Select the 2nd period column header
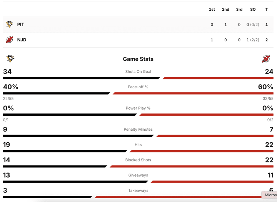This screenshot has height=202, width=277. point(225,10)
